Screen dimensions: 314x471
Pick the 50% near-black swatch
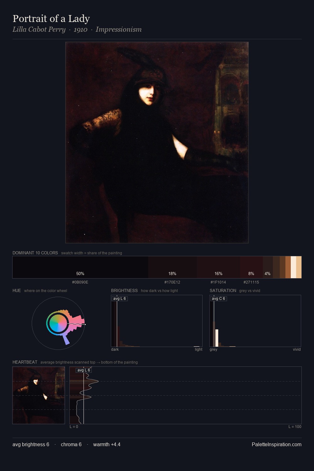click(x=80, y=267)
